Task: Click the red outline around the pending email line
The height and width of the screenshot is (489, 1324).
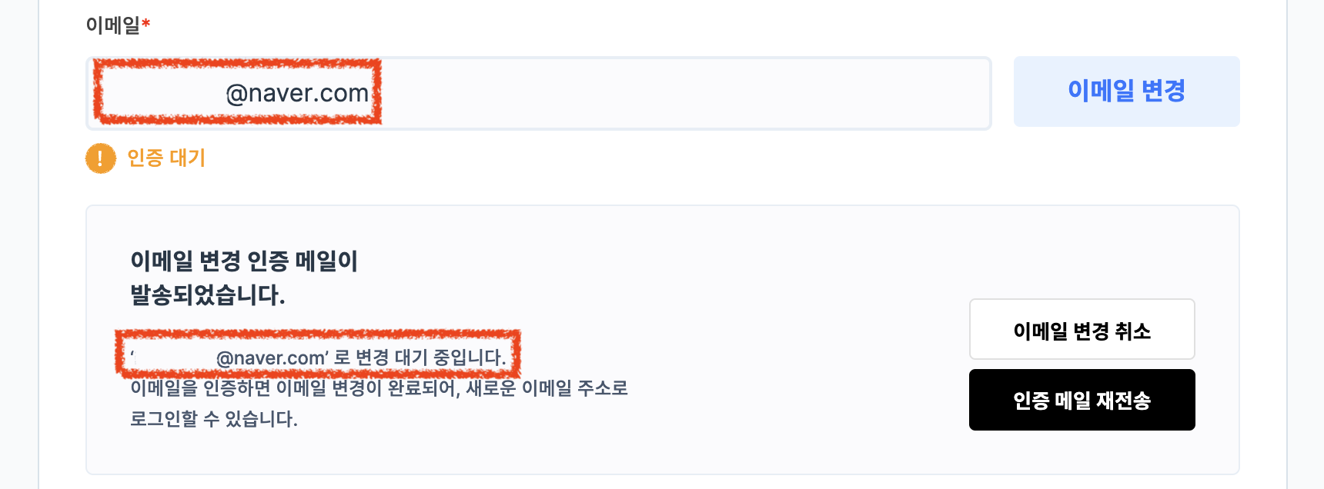Action: click(318, 335)
